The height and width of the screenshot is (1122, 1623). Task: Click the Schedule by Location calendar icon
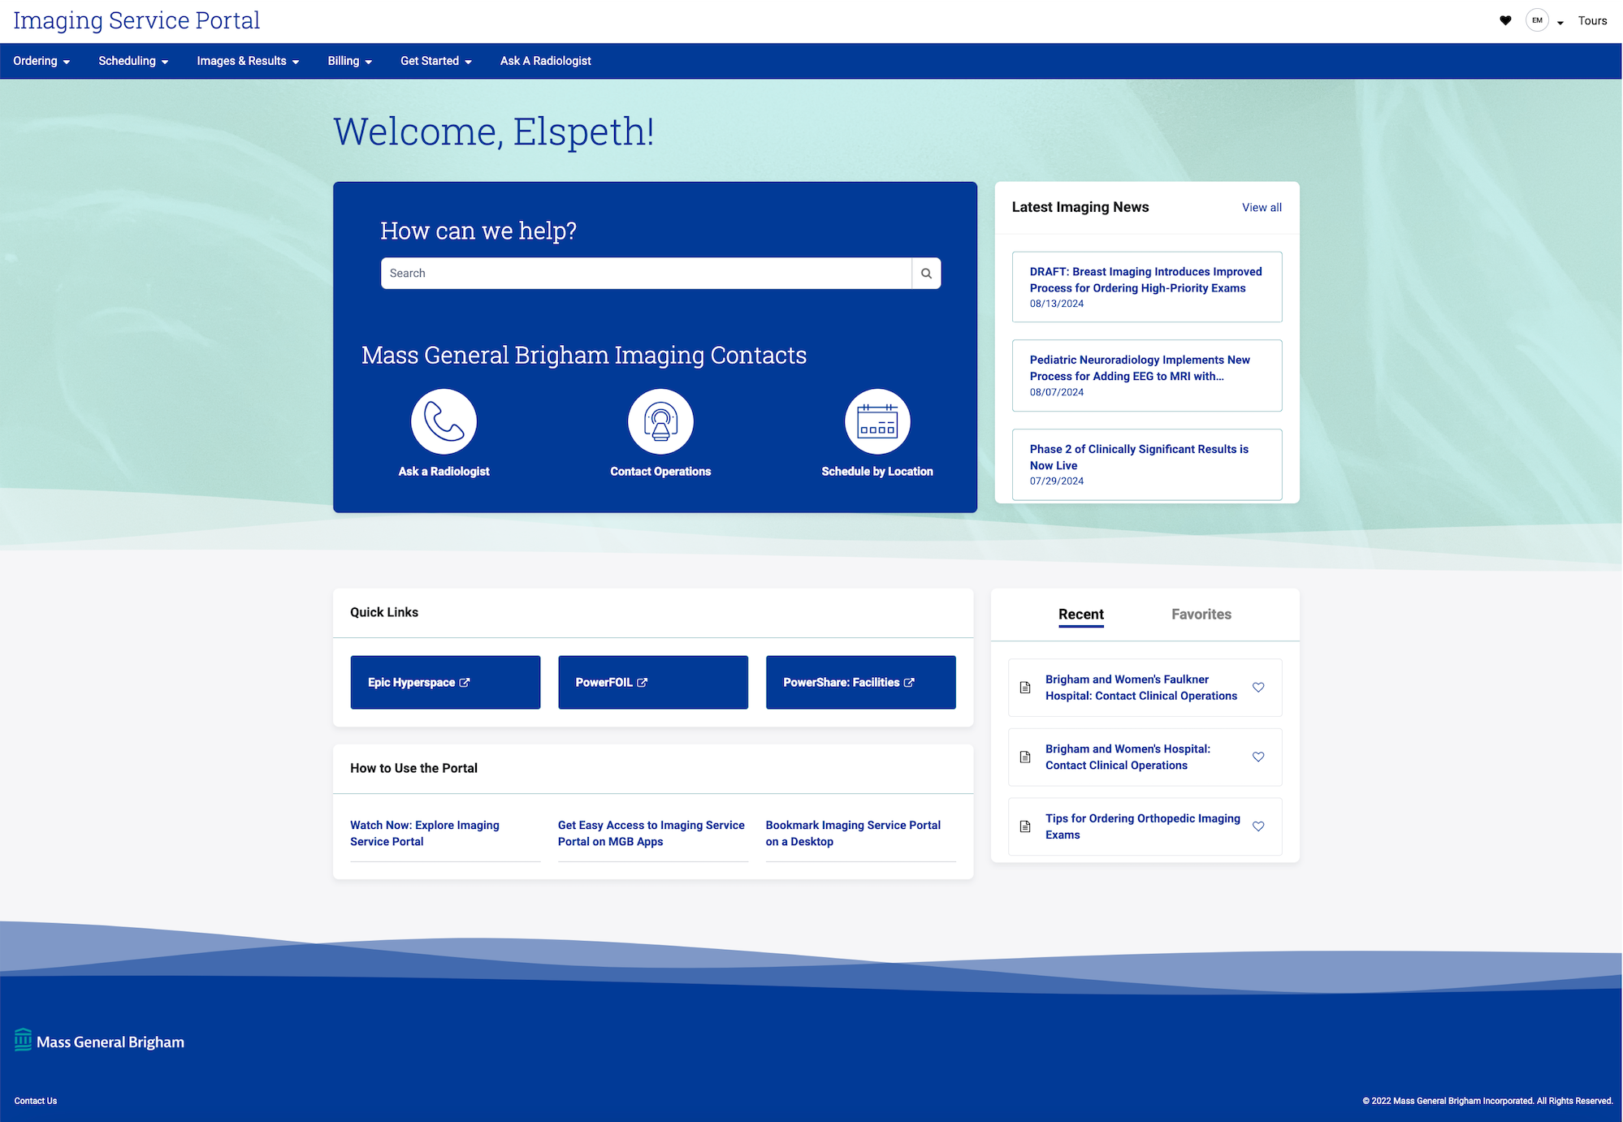tap(877, 421)
